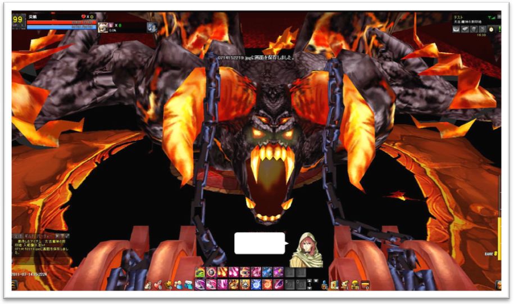Open the chat speech bubble icon
The height and width of the screenshot is (304, 514).
coord(189,285)
